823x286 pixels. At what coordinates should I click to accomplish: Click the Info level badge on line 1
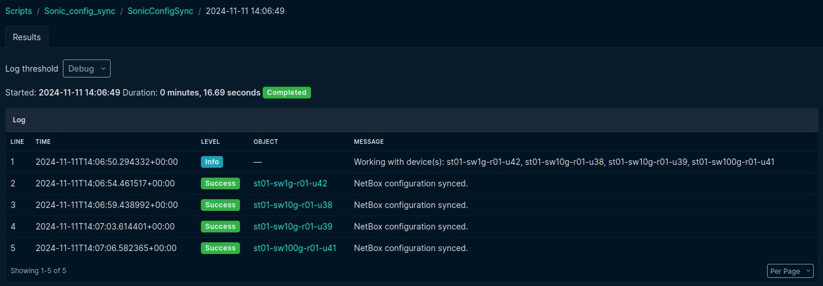click(212, 162)
